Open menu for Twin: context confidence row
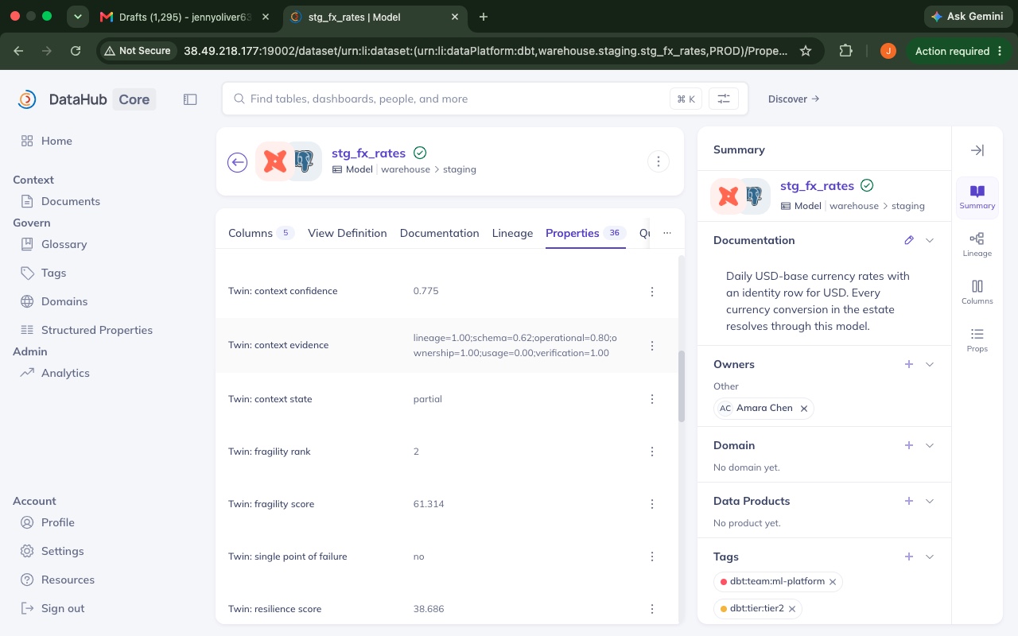Viewport: 1018px width, 636px height. pos(652,292)
